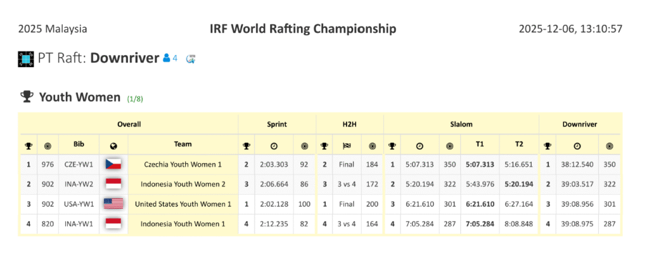Screen dimensions: 649x256
Task: Click the Czechia flag thumbnail
Action: pos(113,165)
